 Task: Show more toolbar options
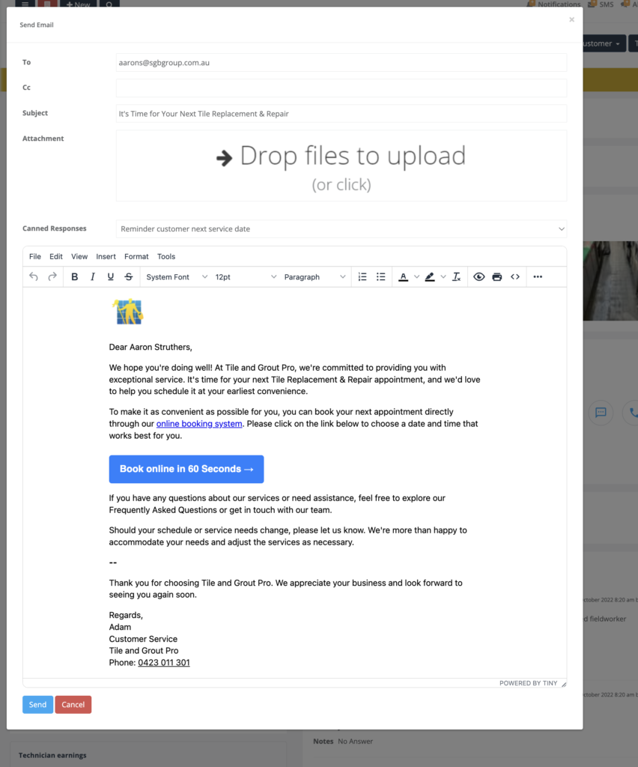538,277
